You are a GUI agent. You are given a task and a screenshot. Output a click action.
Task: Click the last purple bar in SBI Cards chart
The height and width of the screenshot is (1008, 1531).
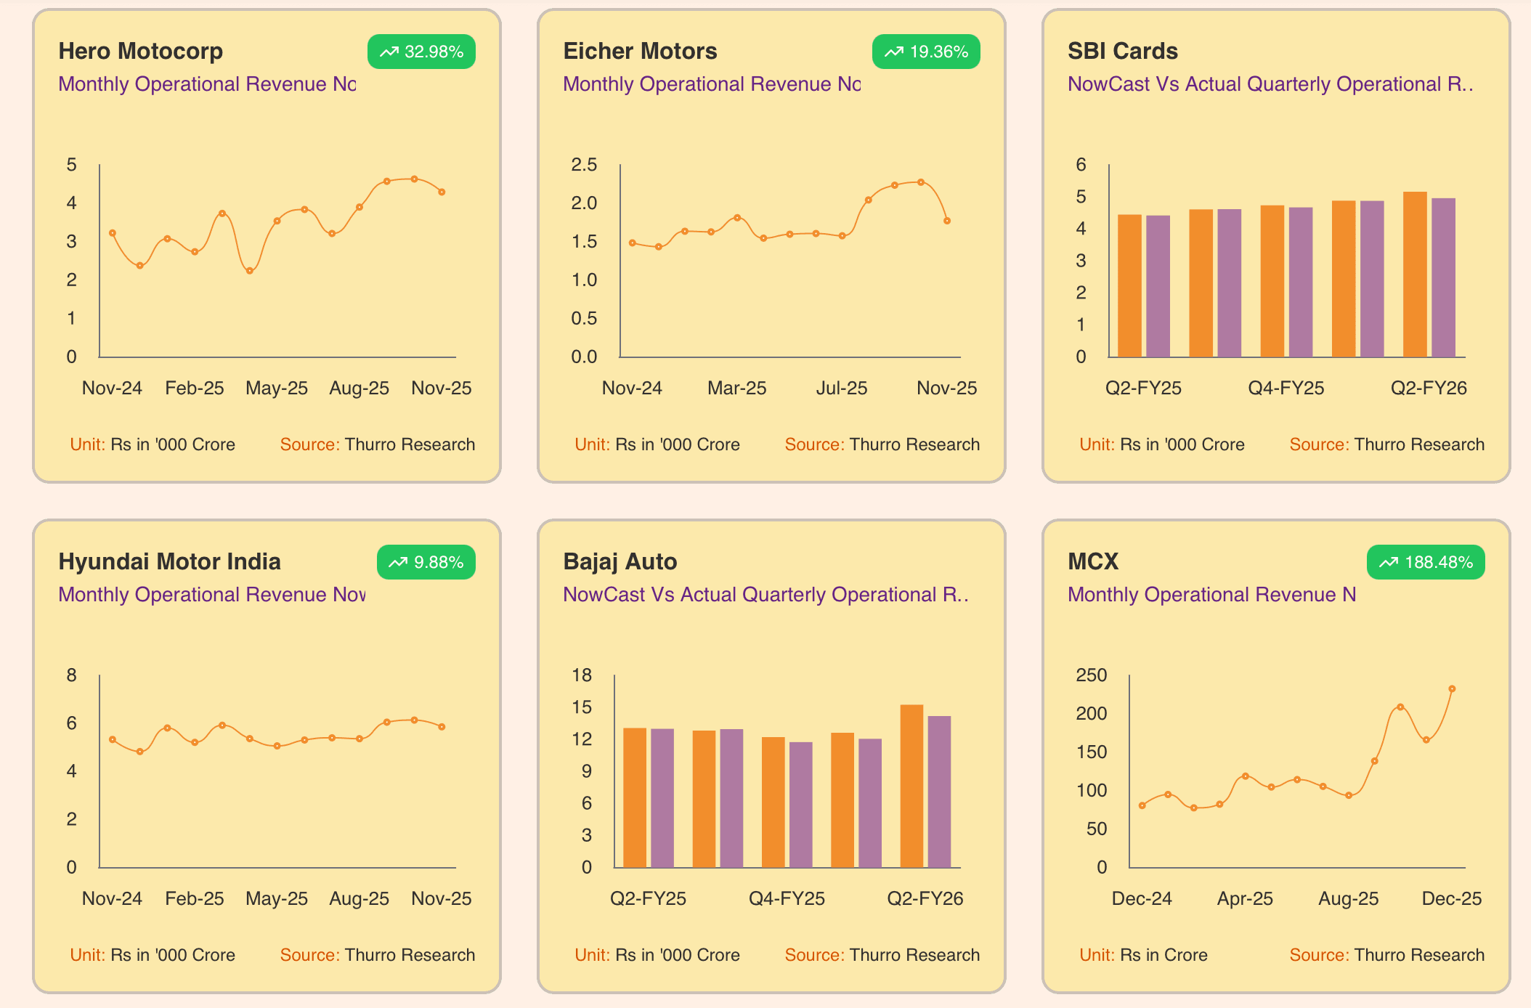[1443, 277]
